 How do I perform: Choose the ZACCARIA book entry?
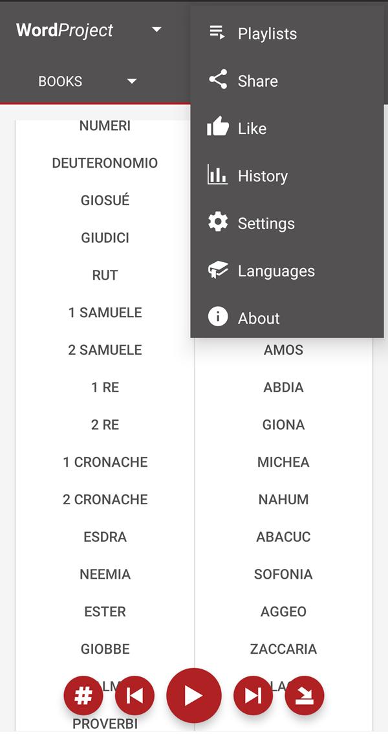(283, 649)
